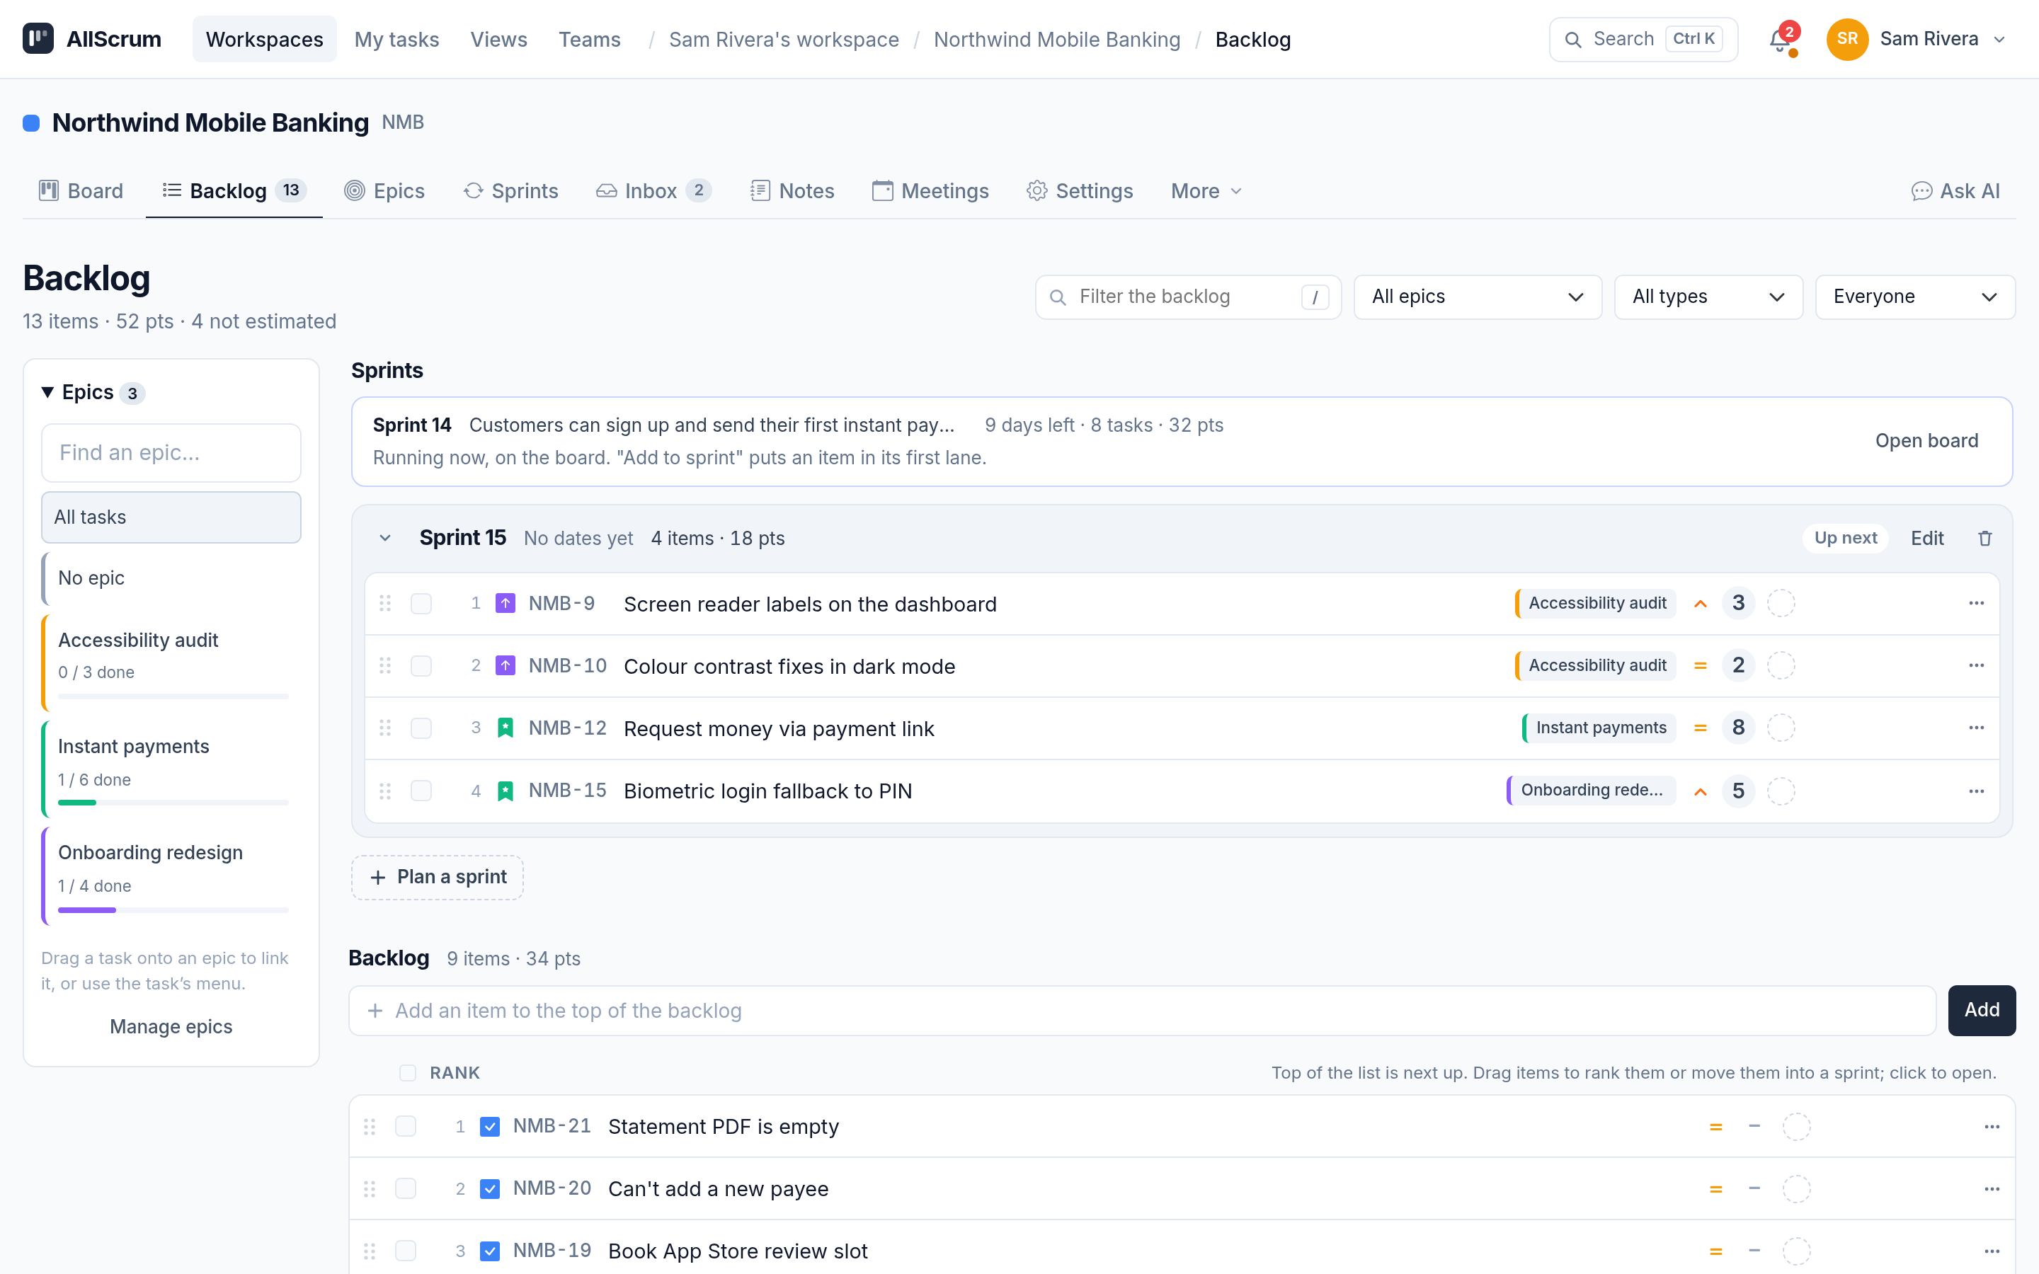Viewport: 2039px width, 1274px height.
Task: Click Manage epics
Action: [171, 1026]
